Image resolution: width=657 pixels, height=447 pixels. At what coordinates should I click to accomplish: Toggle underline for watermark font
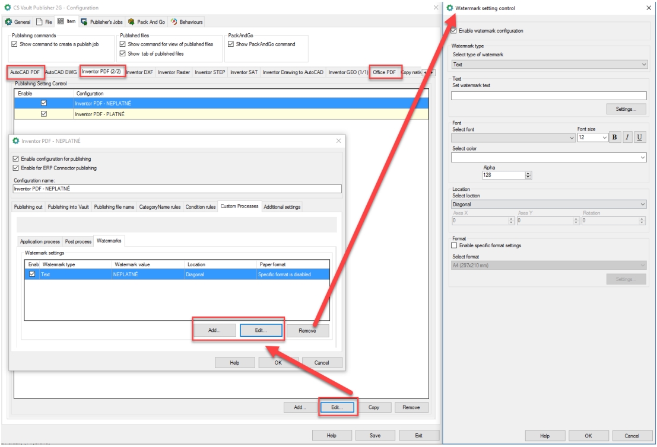pos(640,138)
